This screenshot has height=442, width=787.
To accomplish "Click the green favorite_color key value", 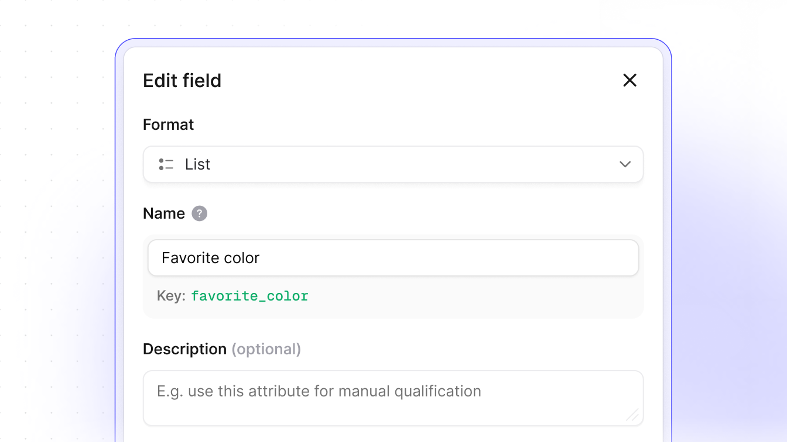I will [250, 296].
